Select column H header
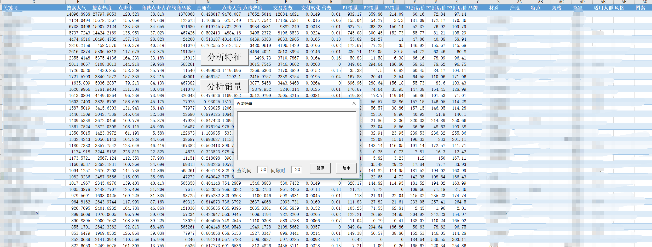652x247 pixels. [78, 2]
